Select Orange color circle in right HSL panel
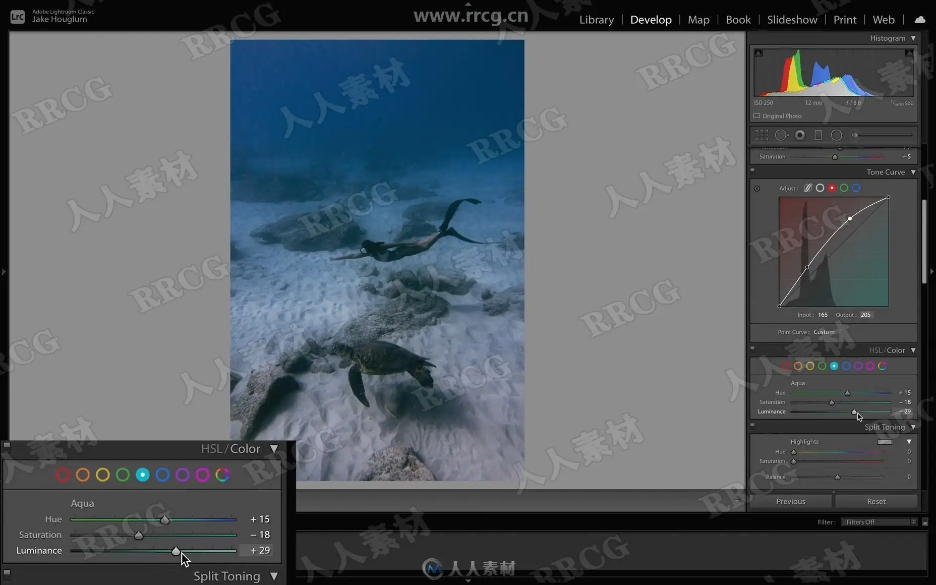Image resolution: width=936 pixels, height=585 pixels. pyautogui.click(x=798, y=366)
